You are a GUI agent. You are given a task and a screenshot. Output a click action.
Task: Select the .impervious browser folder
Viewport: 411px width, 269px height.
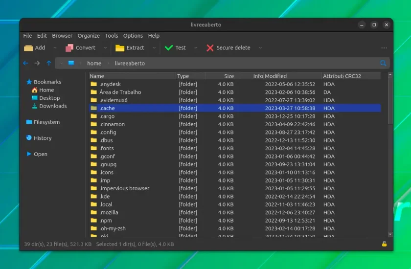click(x=235, y=188)
